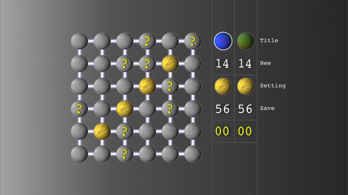This screenshot has height=195, width=348.
Task: Select gray sphere at row 5, column 1
Action: [x=79, y=131]
